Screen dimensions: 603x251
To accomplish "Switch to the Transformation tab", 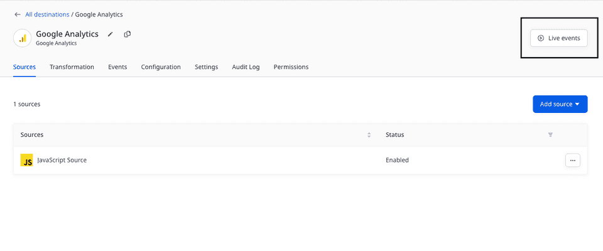I will click(72, 67).
